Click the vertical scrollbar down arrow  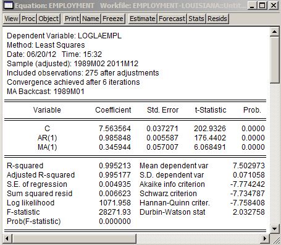(274, 228)
